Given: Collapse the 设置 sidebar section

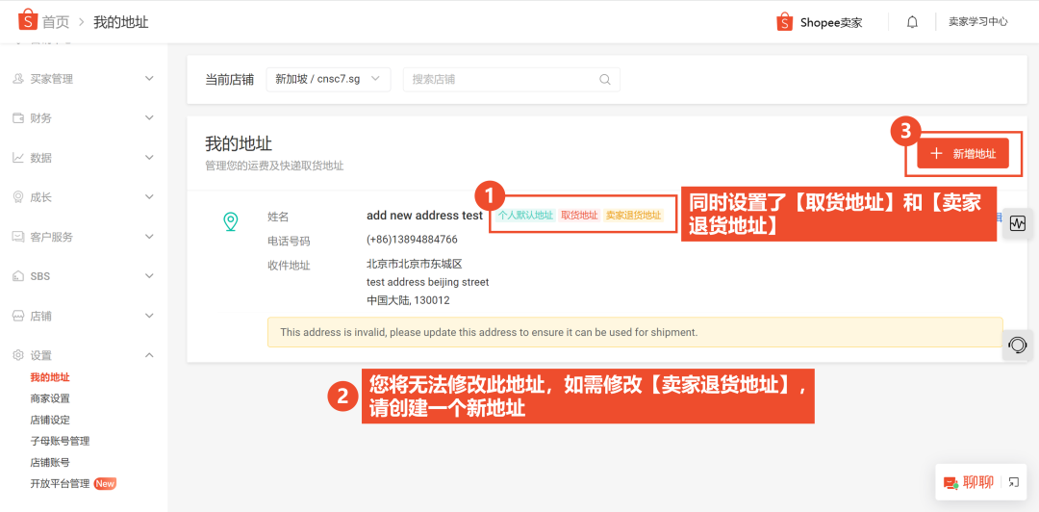Looking at the screenshot, I should 148,355.
